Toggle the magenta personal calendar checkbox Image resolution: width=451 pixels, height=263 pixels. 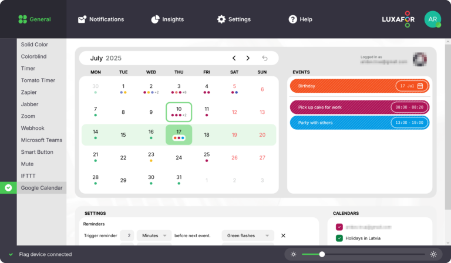[339, 227]
